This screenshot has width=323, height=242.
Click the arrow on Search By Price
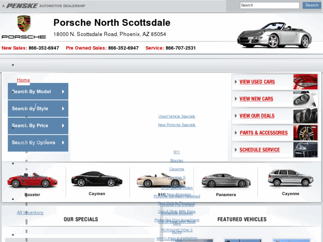tap(63, 126)
